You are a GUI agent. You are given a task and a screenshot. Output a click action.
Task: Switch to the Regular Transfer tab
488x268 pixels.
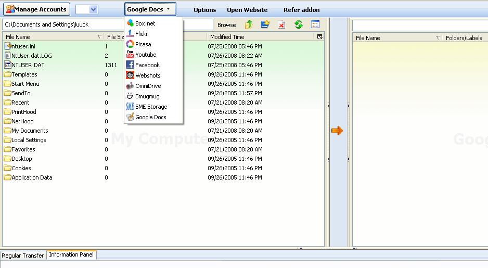coord(23,255)
